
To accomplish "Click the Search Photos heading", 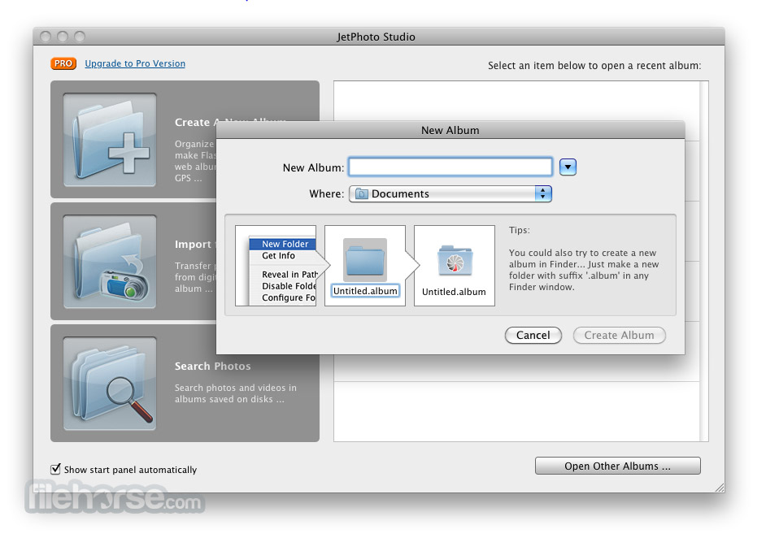I will (x=212, y=367).
